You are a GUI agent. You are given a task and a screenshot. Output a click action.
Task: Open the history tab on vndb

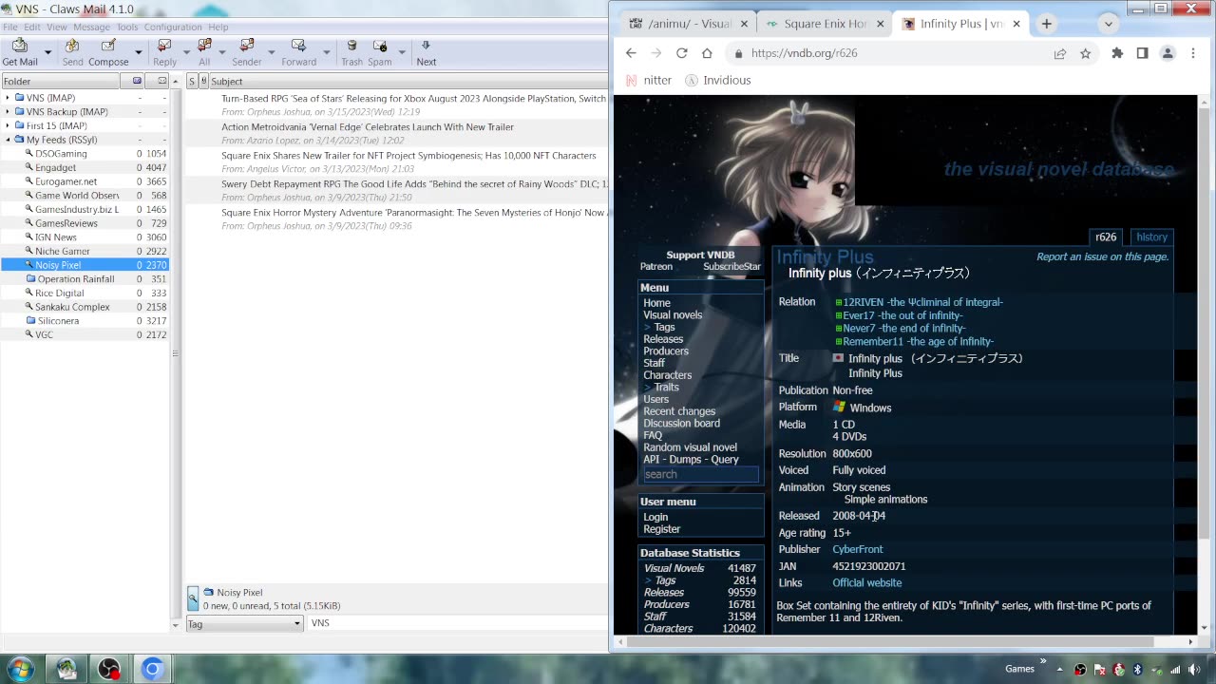[x=1151, y=237]
